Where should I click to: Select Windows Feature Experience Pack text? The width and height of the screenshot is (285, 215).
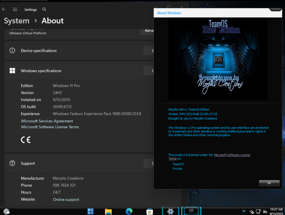[97, 114]
